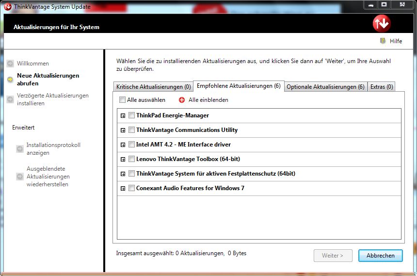Click the Erweitert heading in sidebar
Viewport: 417px width, 276px height.
(23, 128)
